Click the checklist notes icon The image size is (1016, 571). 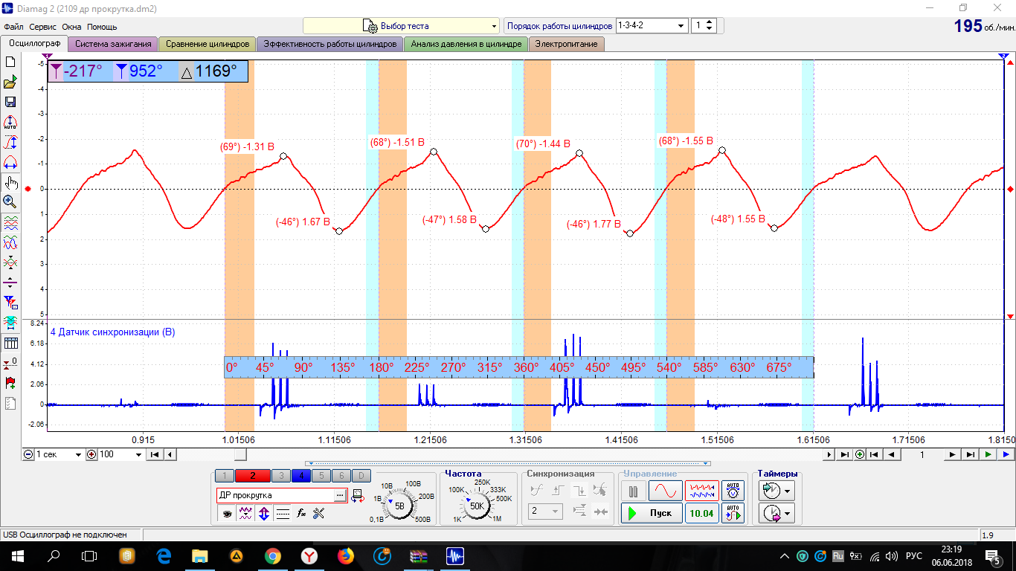coord(10,404)
